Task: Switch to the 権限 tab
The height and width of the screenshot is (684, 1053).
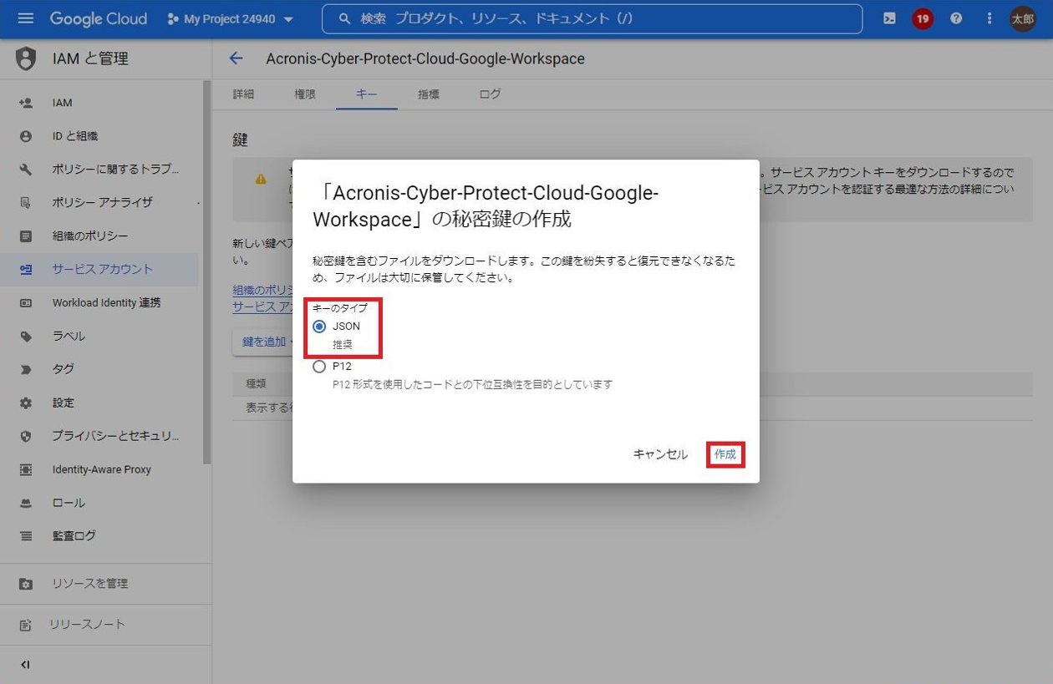Action: coord(305,94)
